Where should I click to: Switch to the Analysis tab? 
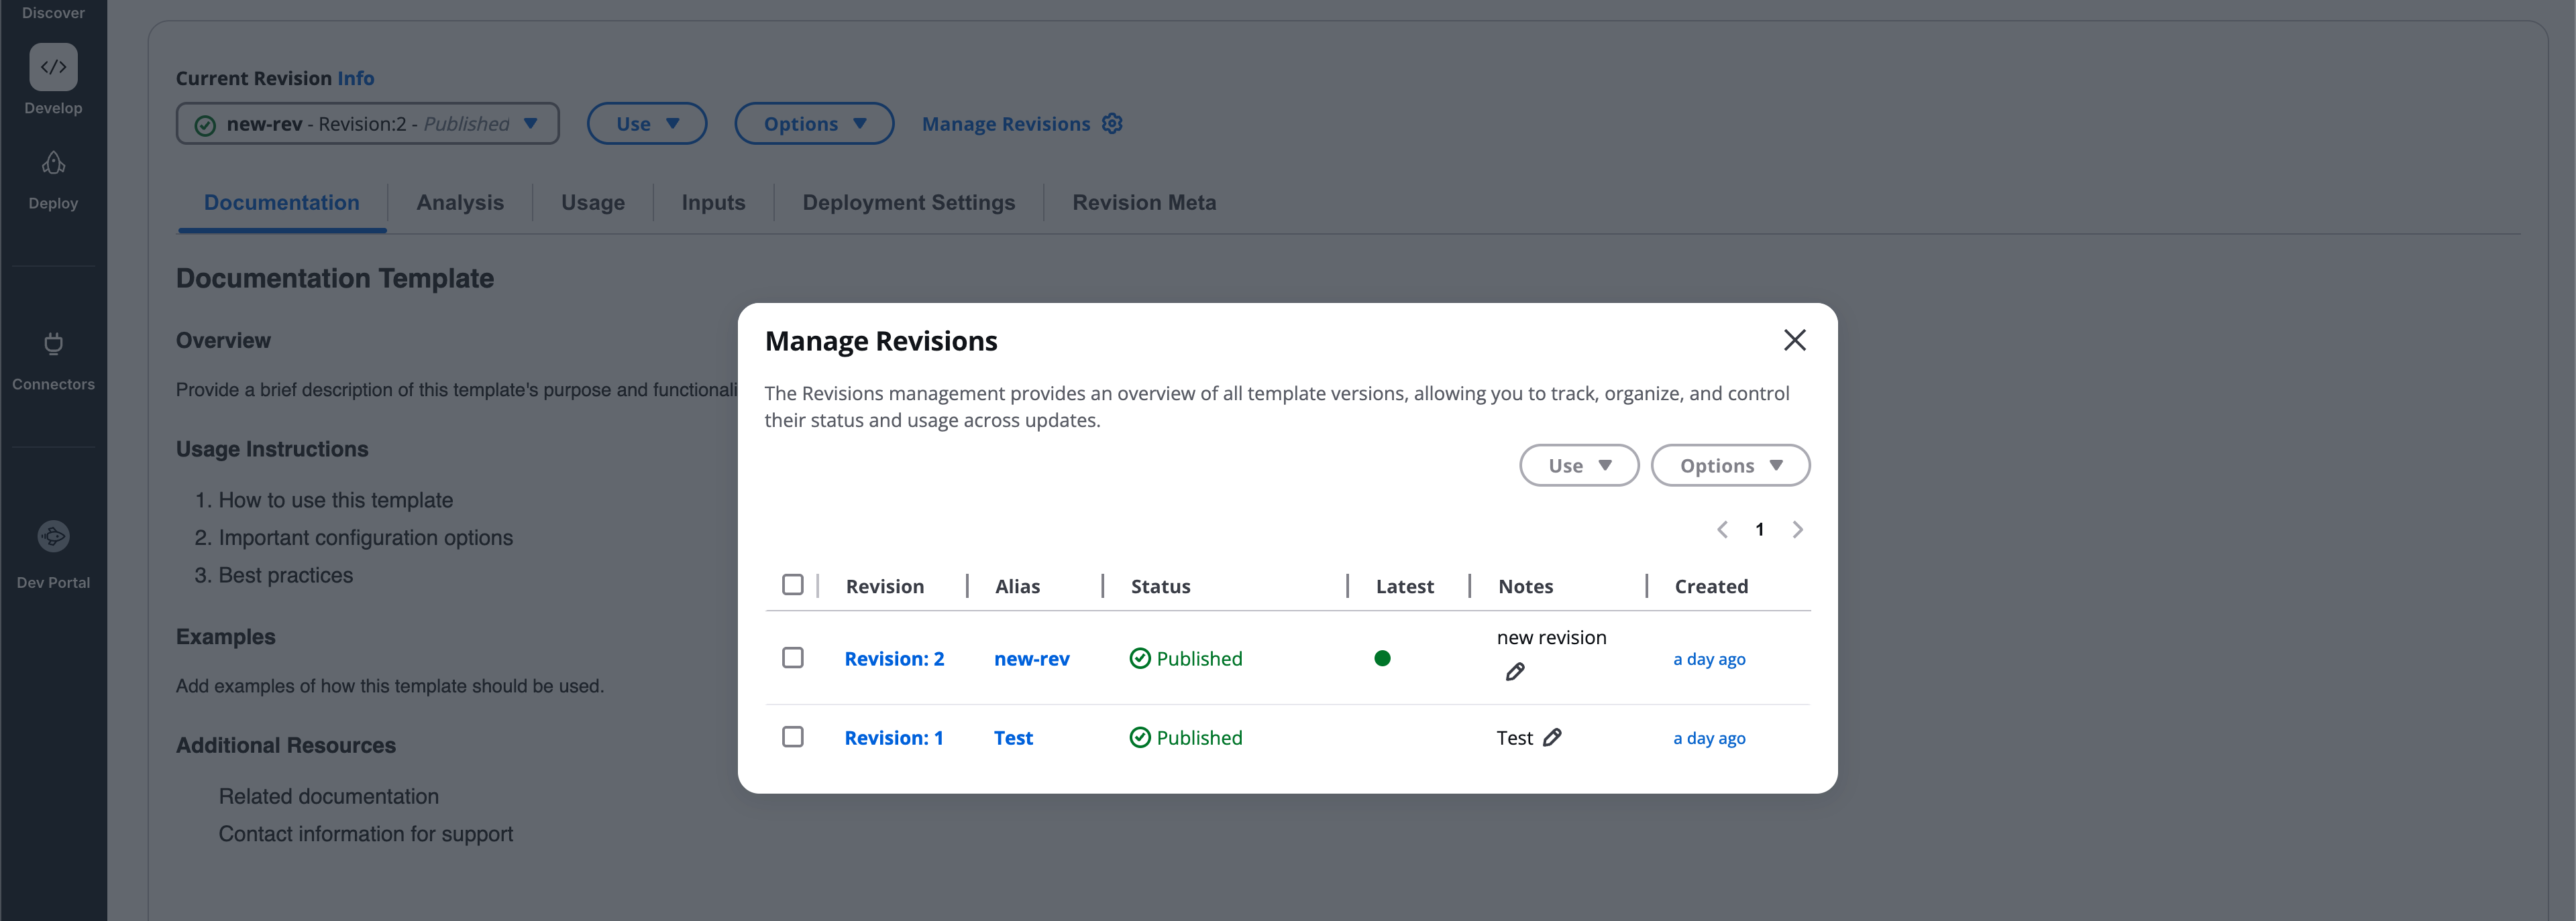pyautogui.click(x=460, y=202)
